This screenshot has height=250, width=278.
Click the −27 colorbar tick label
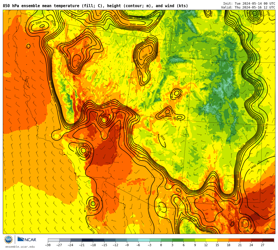(x=59, y=245)
